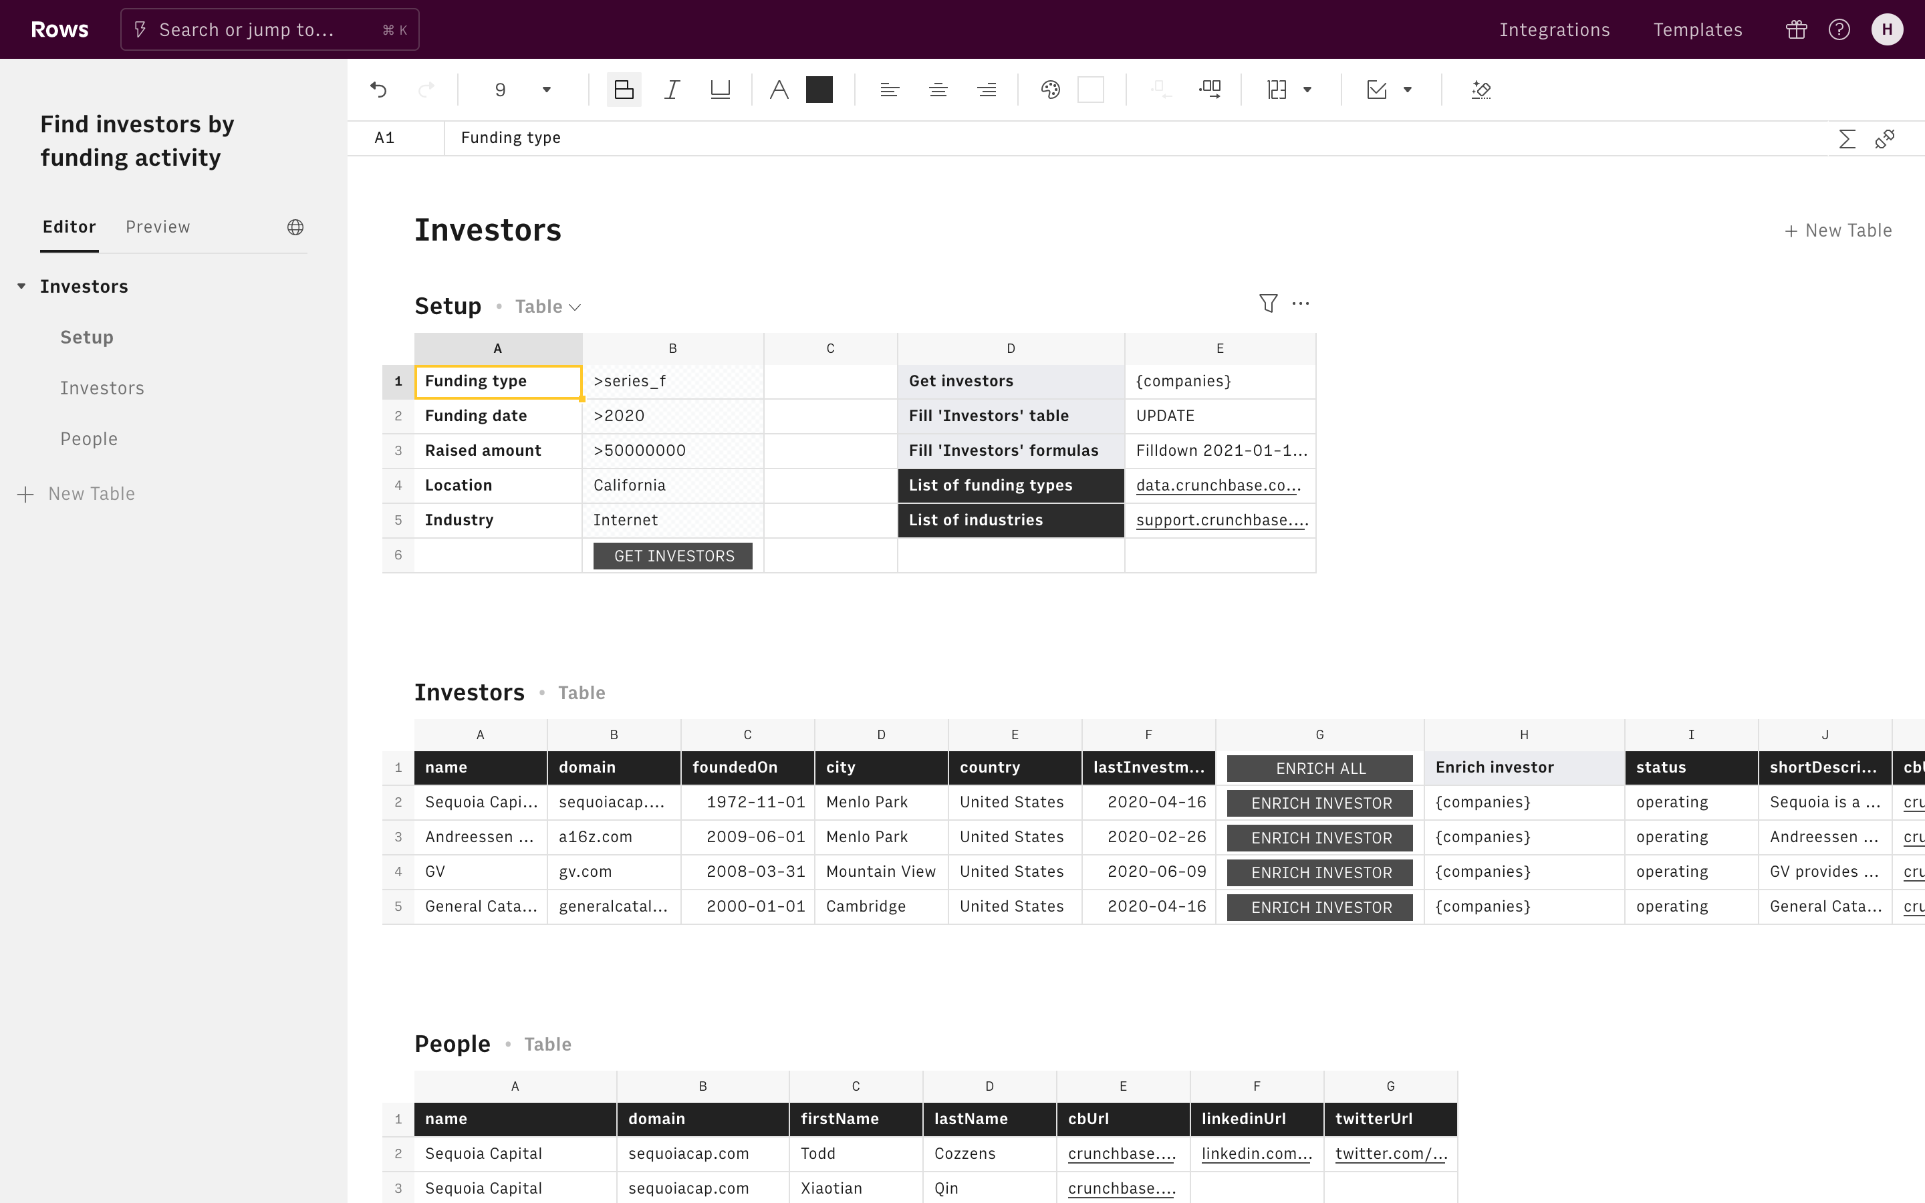Click the Rows logo

(59, 29)
